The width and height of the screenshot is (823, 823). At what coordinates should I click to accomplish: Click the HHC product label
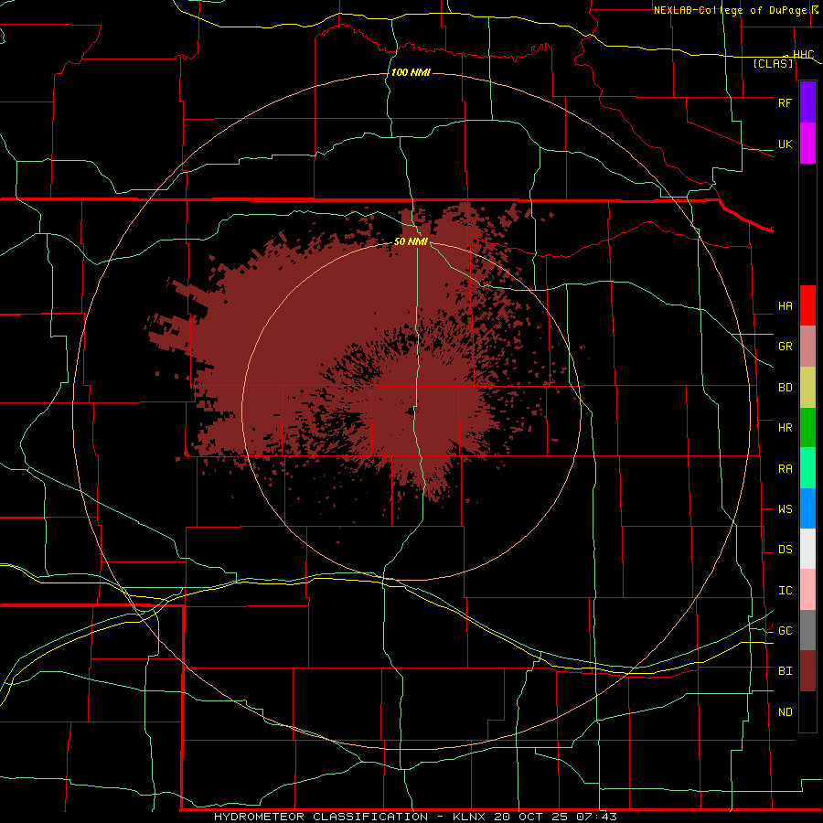coord(803,55)
